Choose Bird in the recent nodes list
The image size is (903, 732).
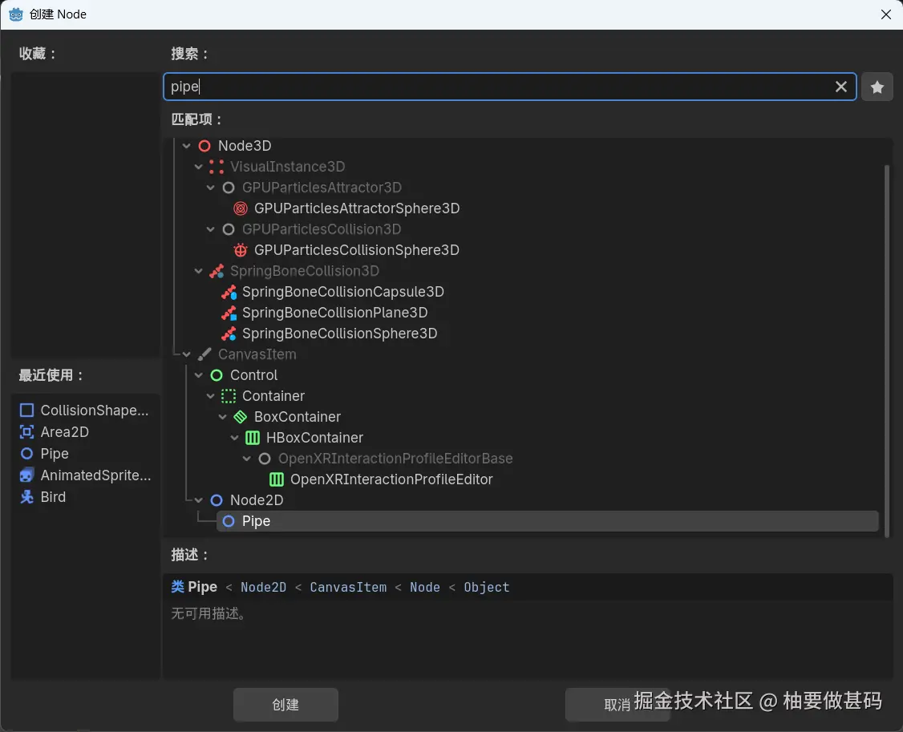(53, 497)
